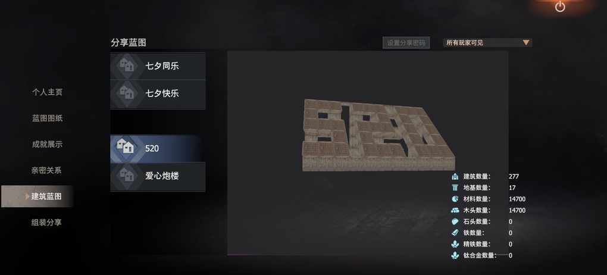Click the house icon beside 爱心炮楼
This screenshot has width=607, height=275.
point(126,176)
